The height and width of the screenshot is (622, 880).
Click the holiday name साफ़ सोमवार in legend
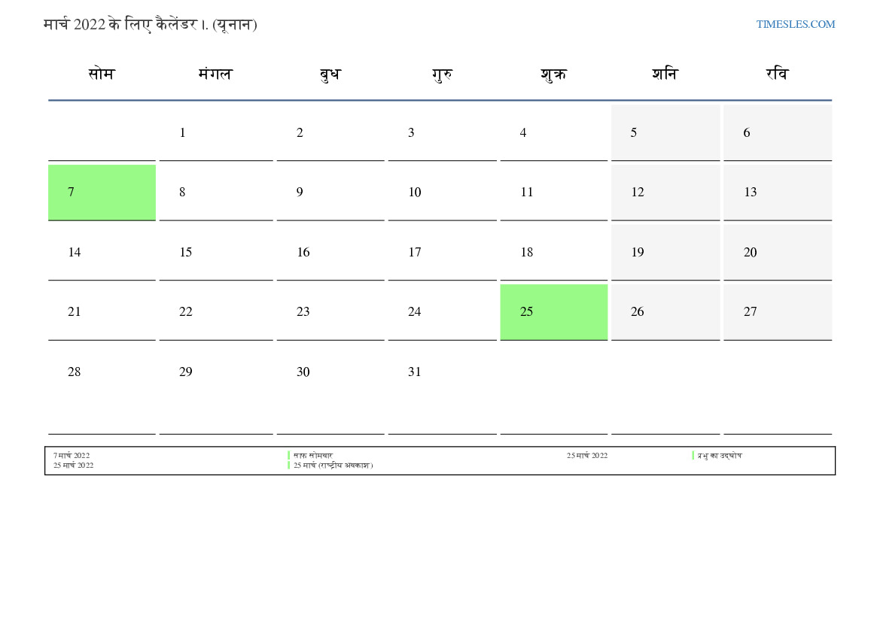pos(313,456)
